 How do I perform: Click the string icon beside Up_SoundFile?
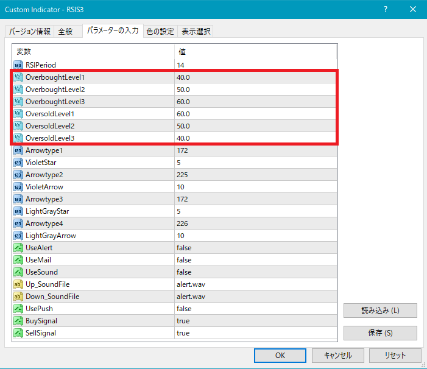click(18, 284)
